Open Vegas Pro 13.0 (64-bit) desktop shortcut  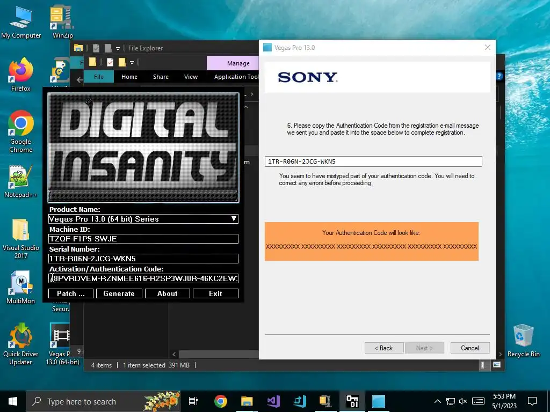point(62,344)
